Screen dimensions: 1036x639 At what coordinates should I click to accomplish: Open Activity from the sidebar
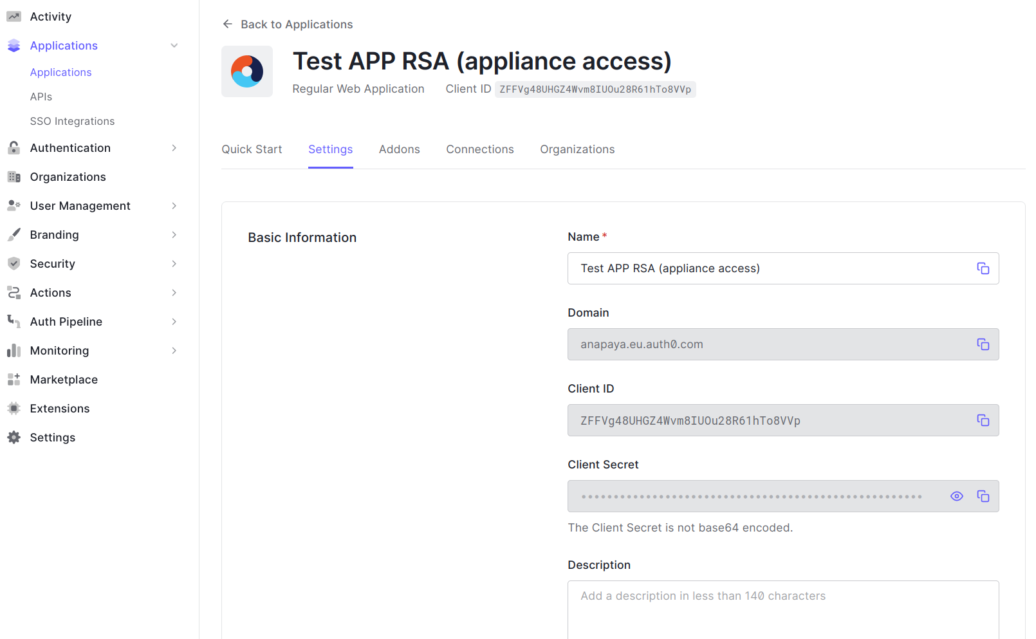point(50,17)
